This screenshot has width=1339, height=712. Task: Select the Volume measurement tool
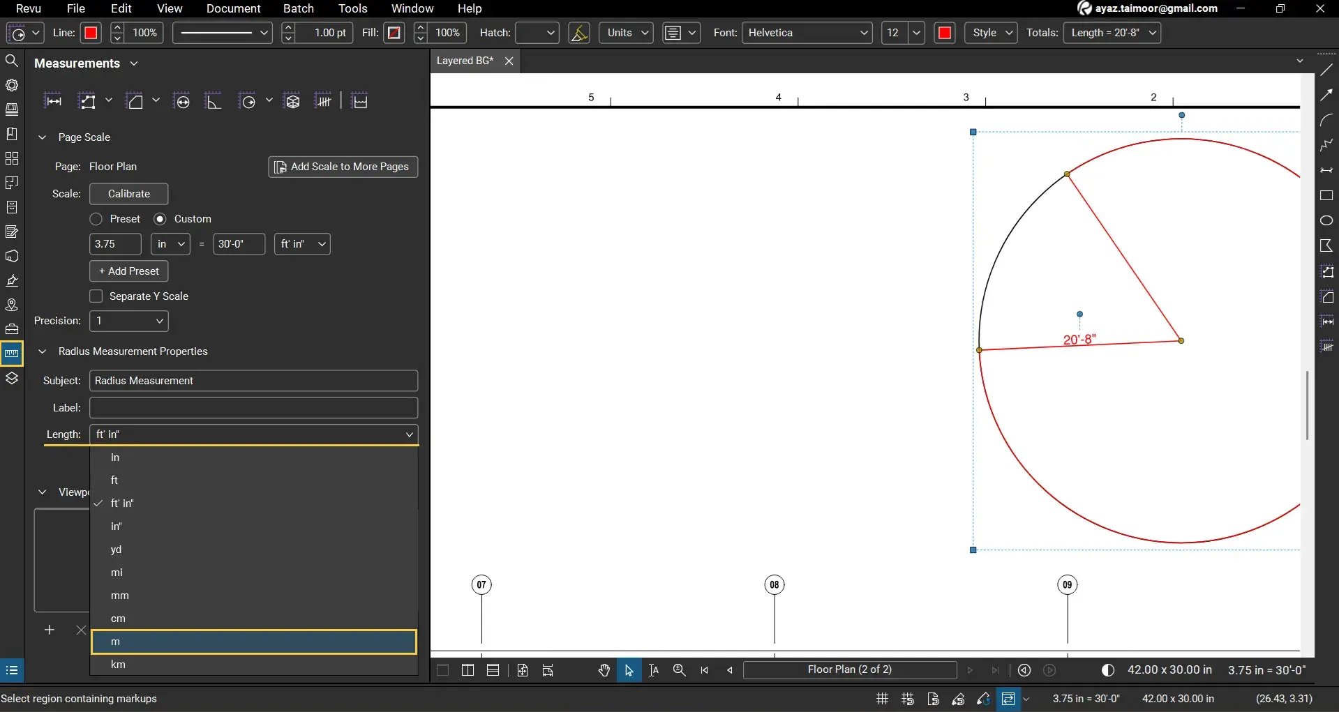[x=292, y=100]
